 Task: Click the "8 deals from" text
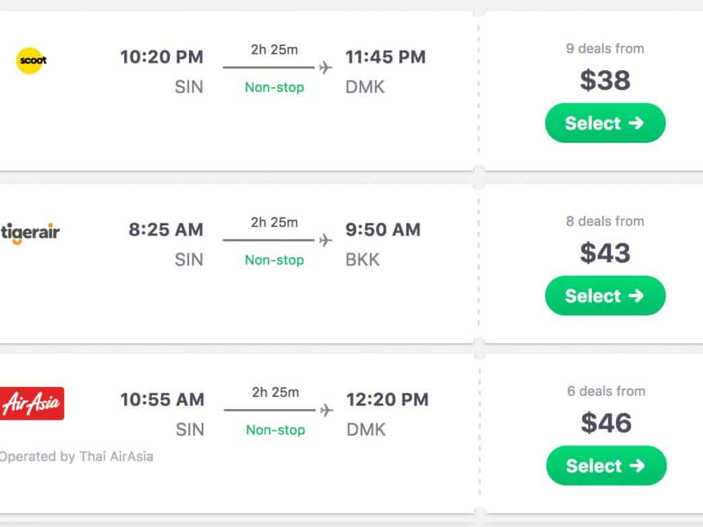pos(604,221)
